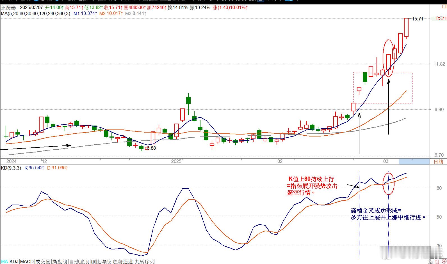Open the 趋势通道 tab
447x264 pixels.
123,261
